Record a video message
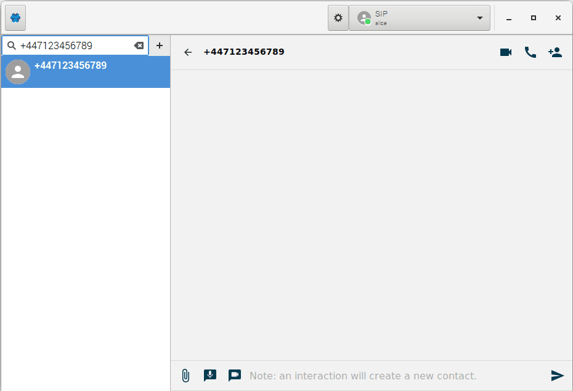 [x=235, y=376]
